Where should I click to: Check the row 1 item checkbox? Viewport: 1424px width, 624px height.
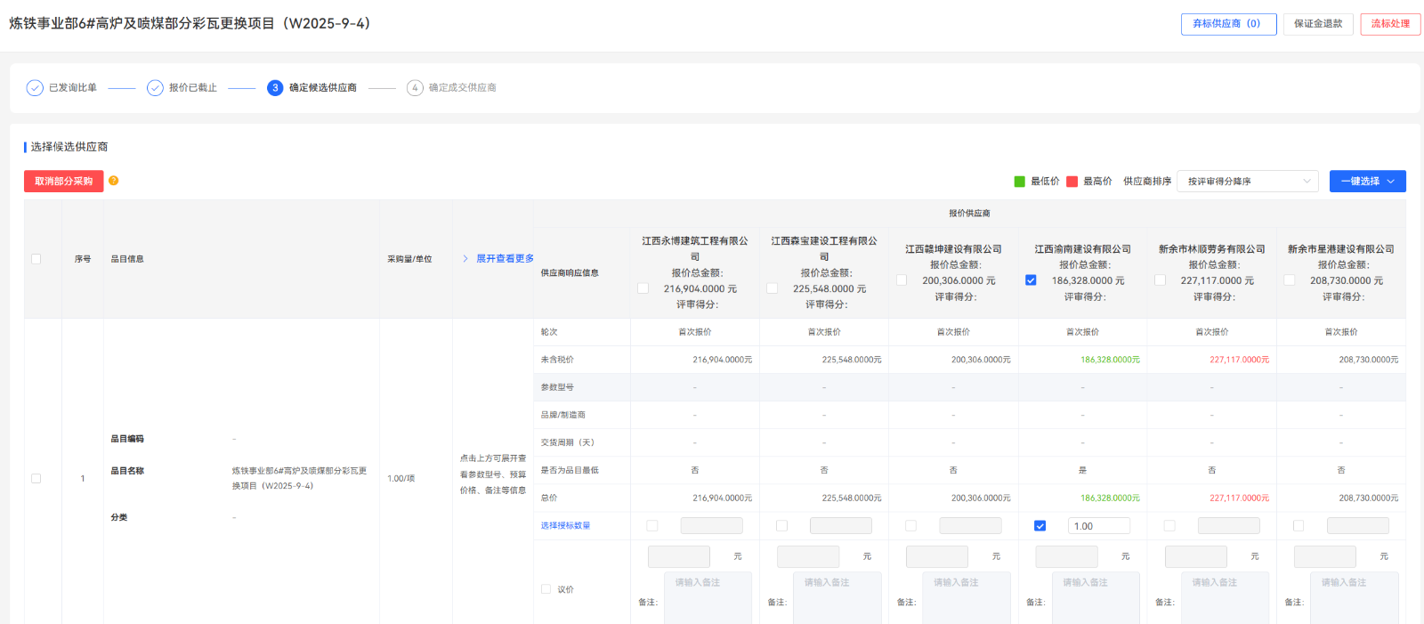36,478
